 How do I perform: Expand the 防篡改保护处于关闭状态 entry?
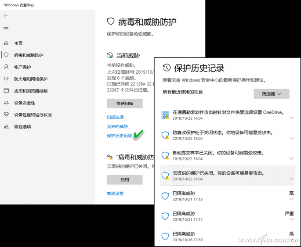click(291, 138)
